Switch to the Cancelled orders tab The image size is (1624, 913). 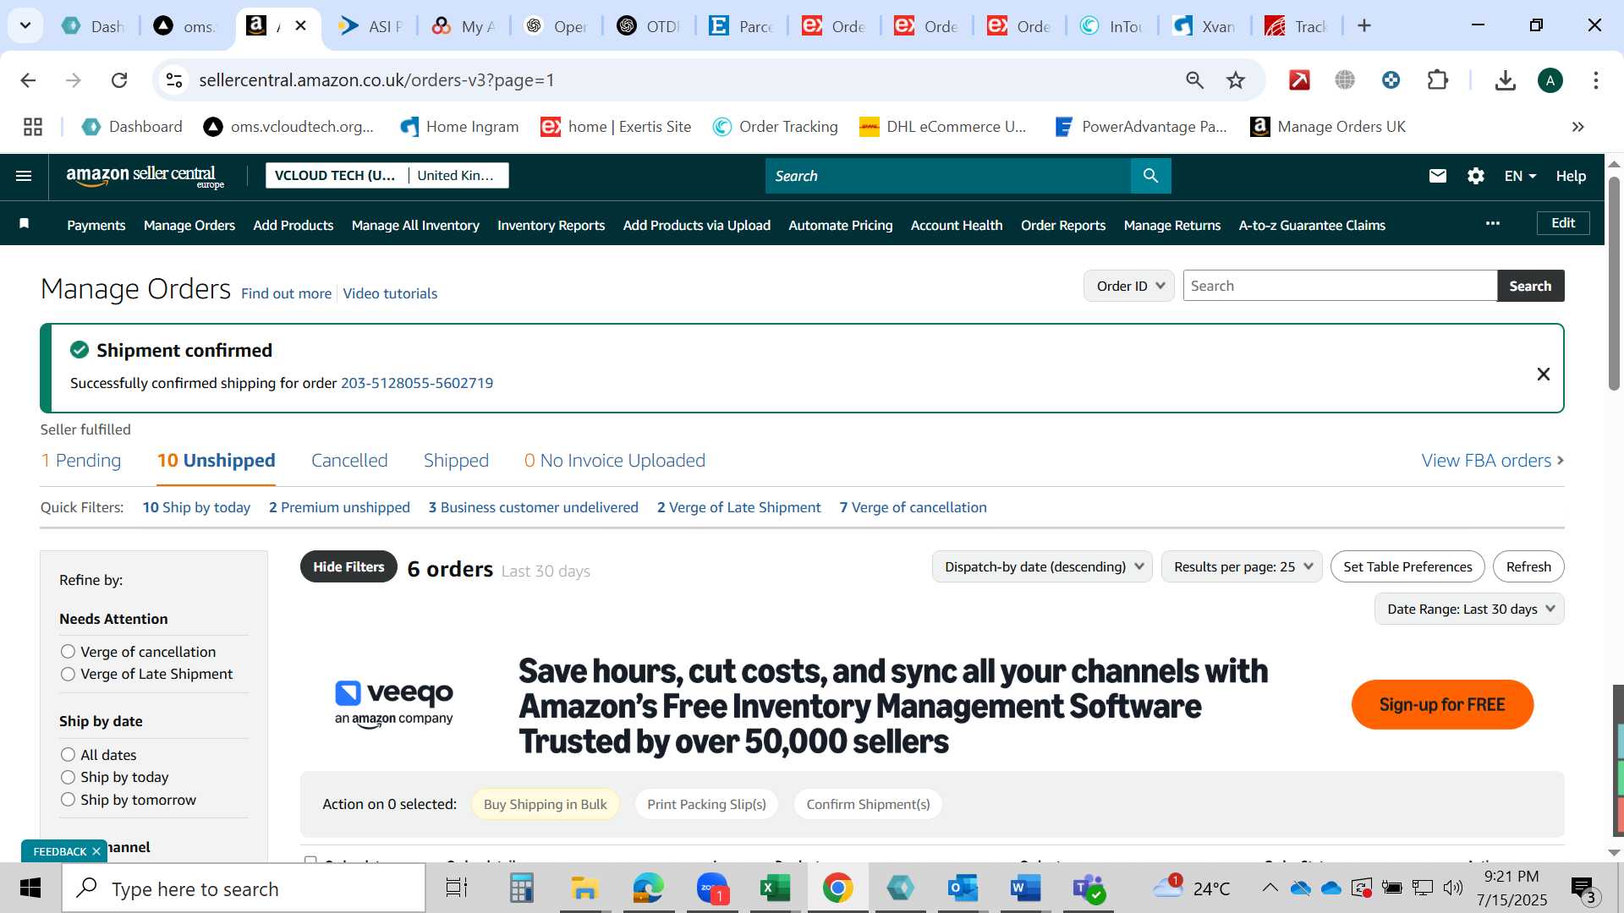tap(349, 461)
